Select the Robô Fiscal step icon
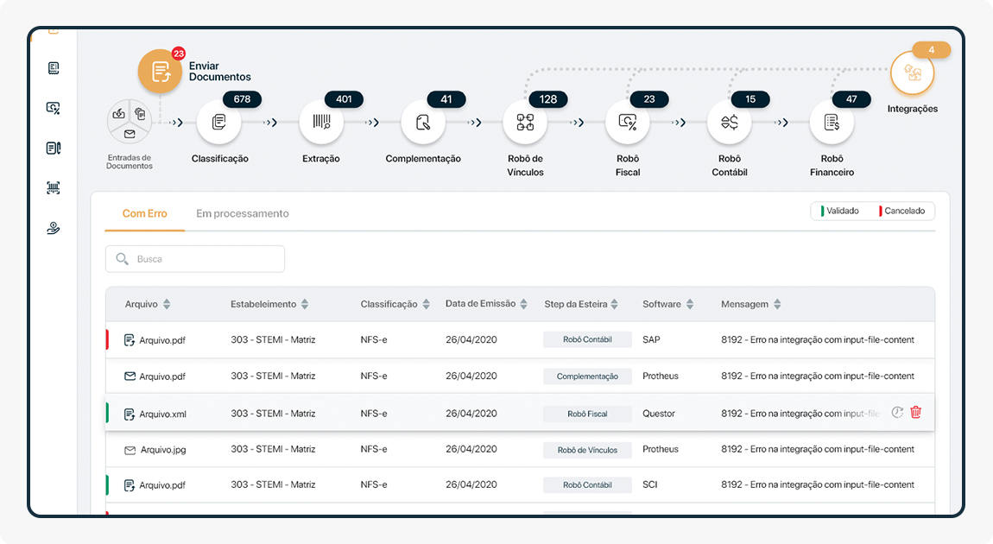Viewport: 993px width, 544px height. click(628, 123)
